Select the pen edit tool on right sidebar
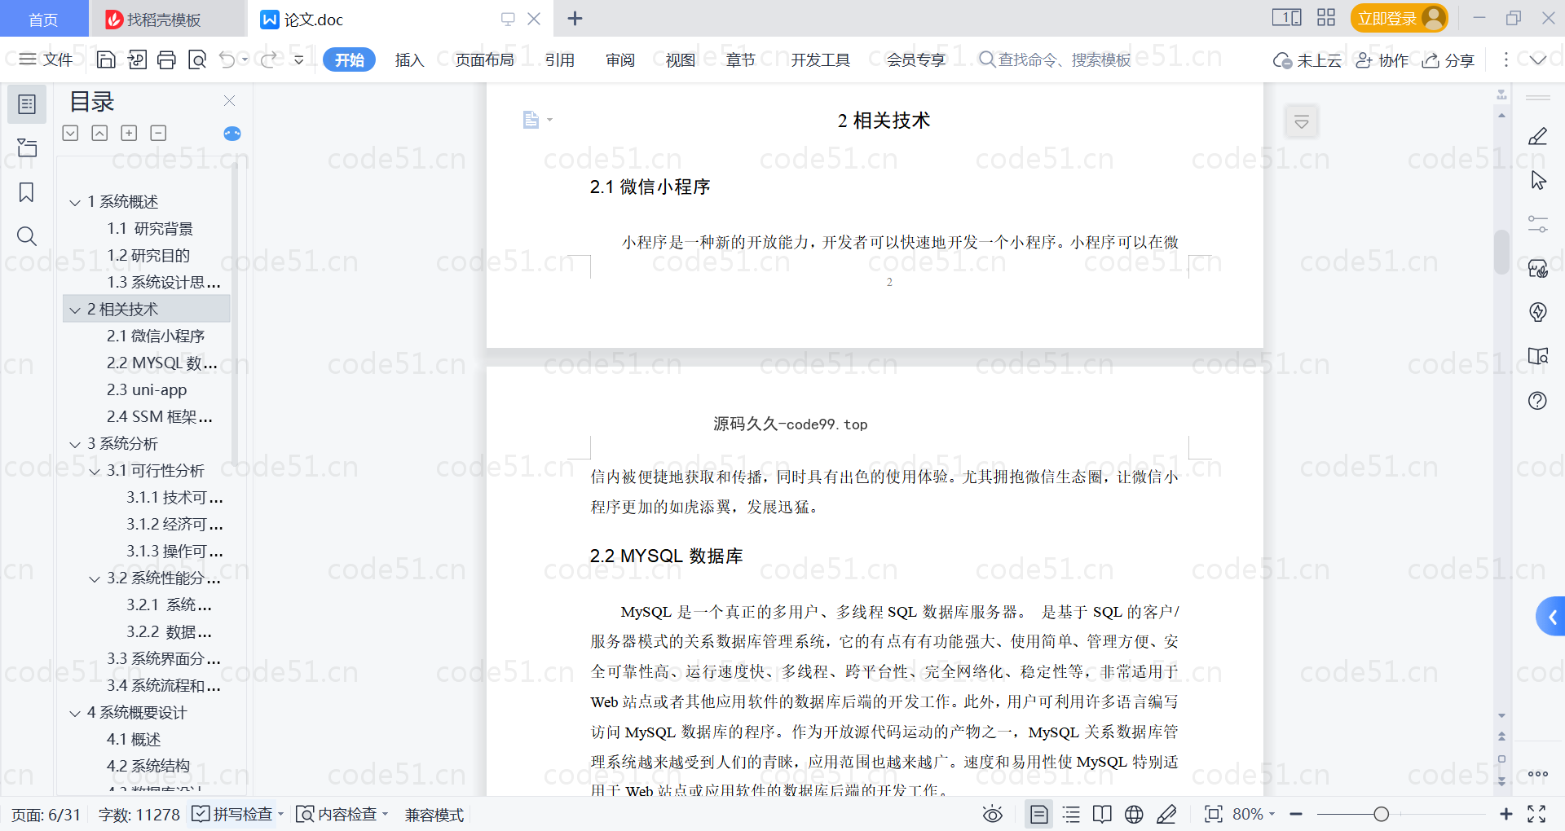 point(1538,136)
